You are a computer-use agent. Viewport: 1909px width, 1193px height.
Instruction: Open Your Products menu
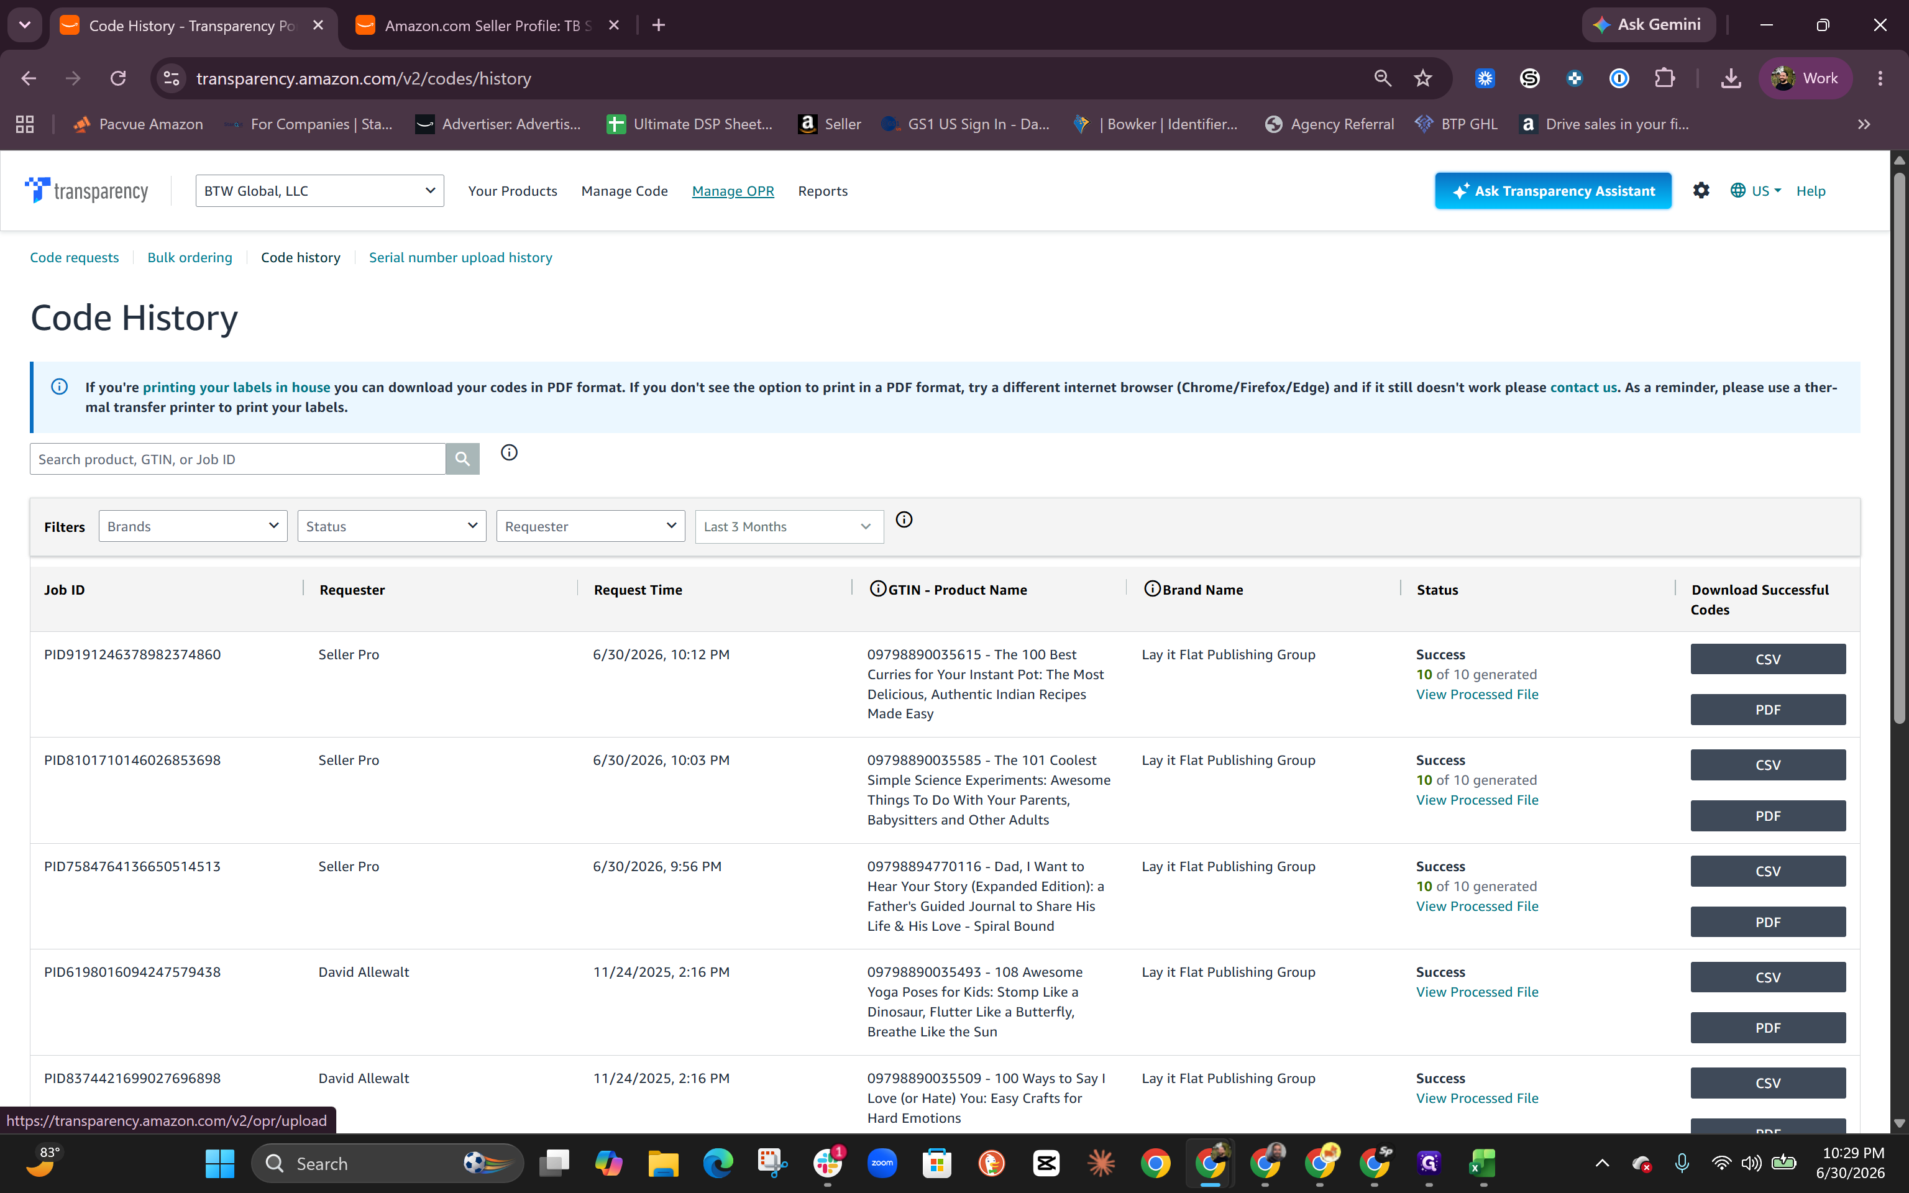512,190
